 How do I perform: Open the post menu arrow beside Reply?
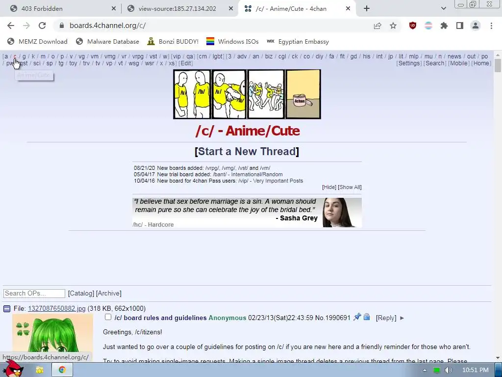pyautogui.click(x=402, y=318)
